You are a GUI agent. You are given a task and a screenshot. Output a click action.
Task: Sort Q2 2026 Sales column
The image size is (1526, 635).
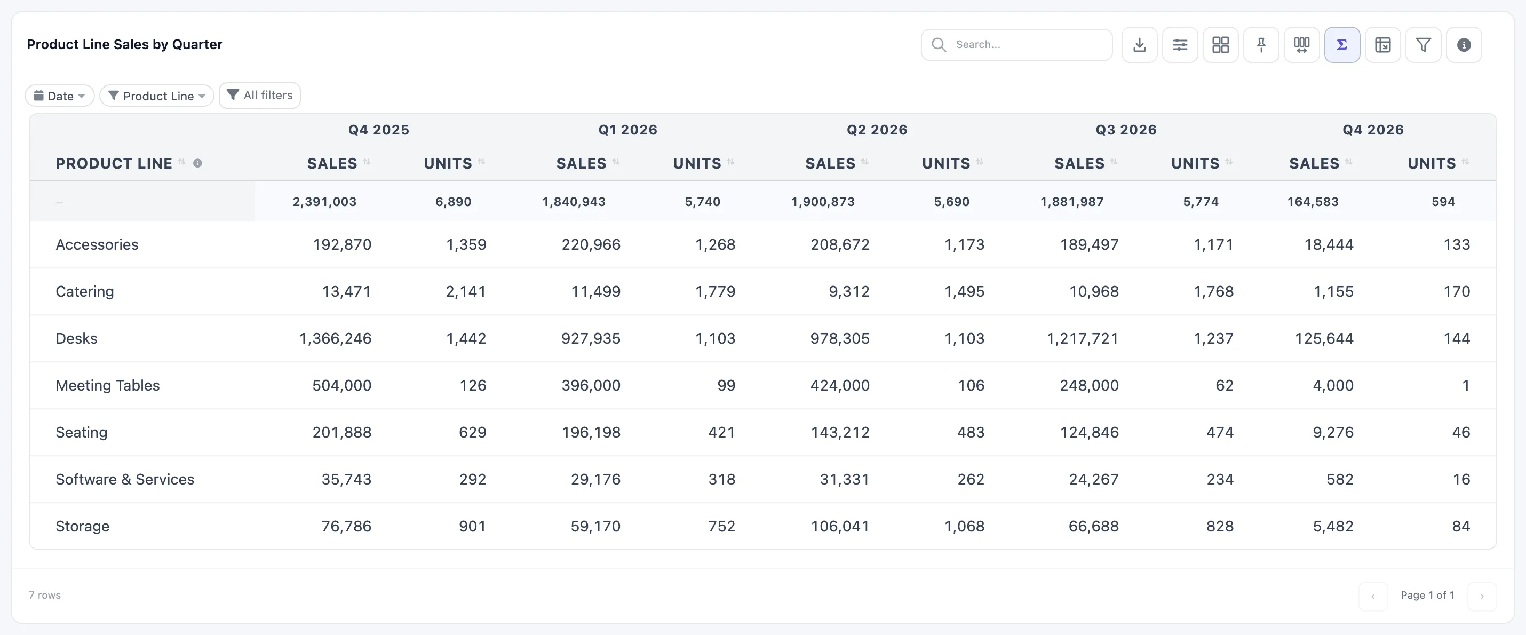tap(865, 162)
